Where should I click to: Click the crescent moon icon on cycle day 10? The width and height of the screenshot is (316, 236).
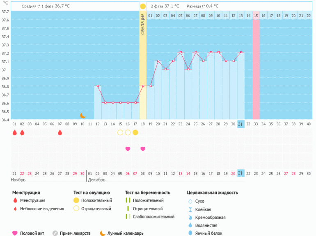(82, 116)
